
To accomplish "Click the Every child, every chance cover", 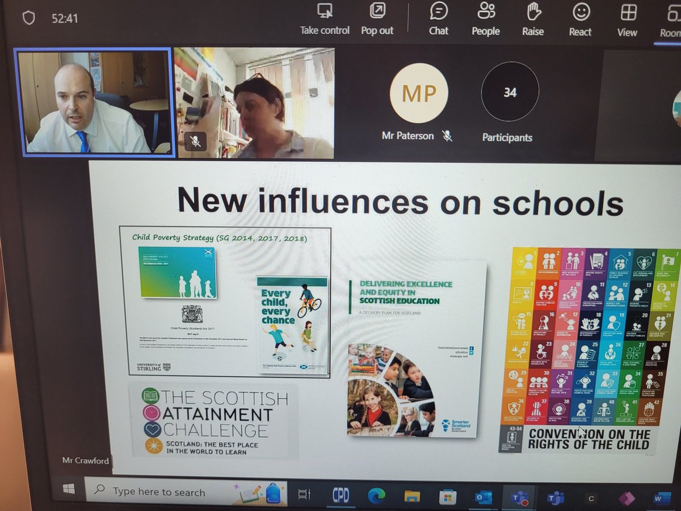I will tap(292, 325).
